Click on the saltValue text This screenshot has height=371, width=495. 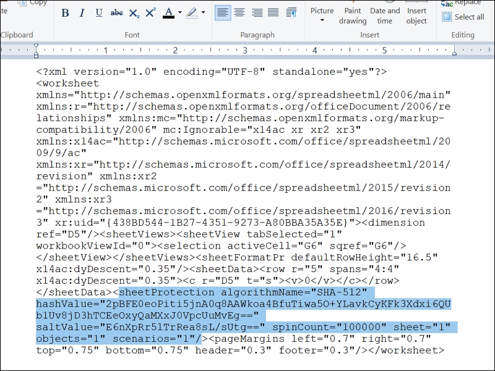[150, 327]
